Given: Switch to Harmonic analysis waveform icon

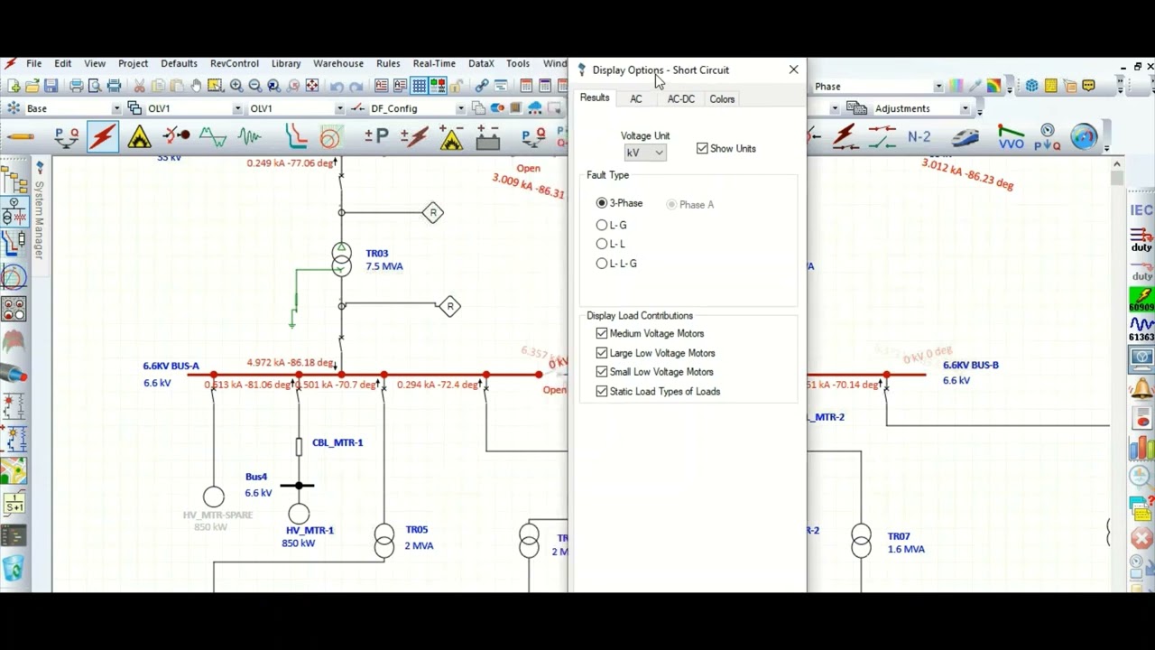Looking at the screenshot, I should 213,137.
